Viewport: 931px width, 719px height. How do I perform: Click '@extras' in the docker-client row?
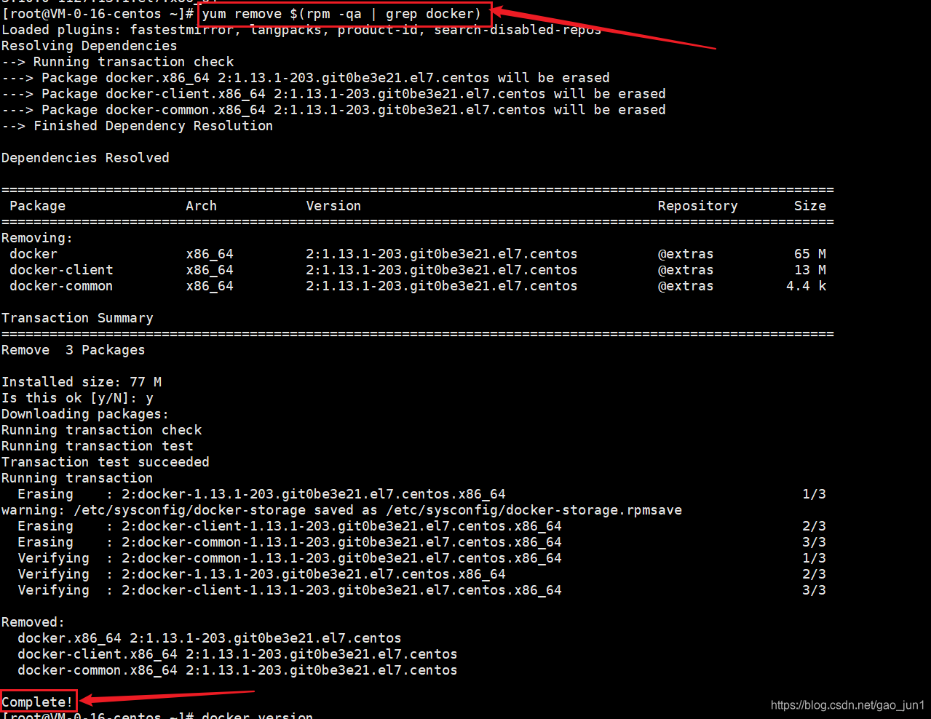pyautogui.click(x=686, y=270)
